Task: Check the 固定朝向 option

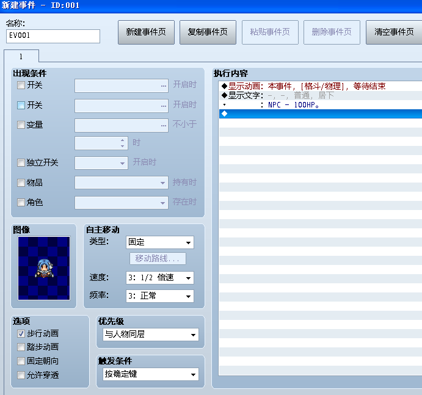Action: (21, 361)
